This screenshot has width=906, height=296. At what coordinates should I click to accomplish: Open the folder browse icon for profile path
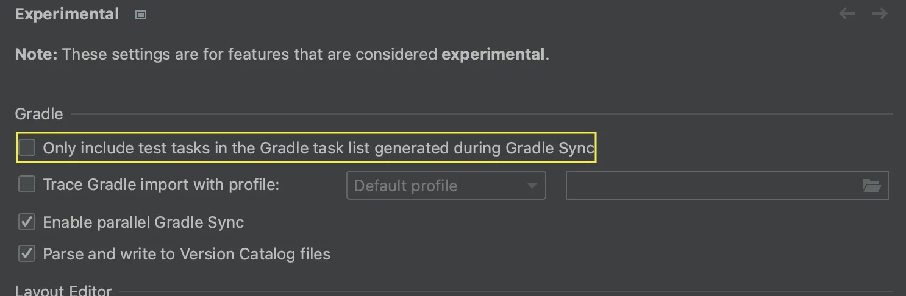coord(872,186)
